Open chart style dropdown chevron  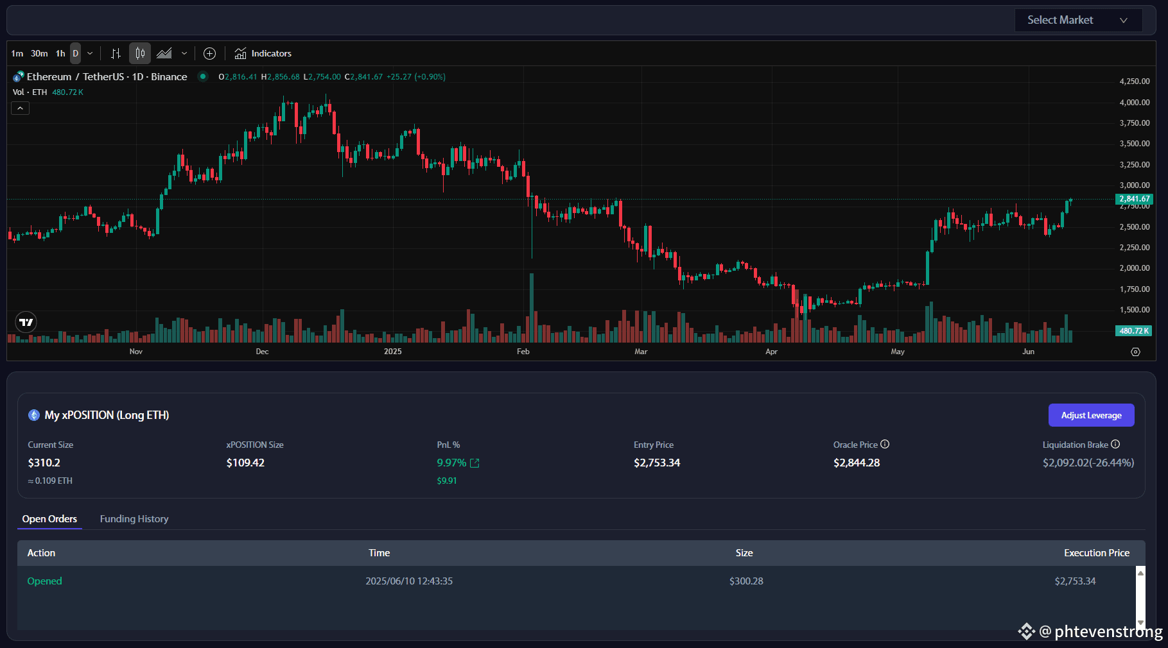click(x=184, y=53)
